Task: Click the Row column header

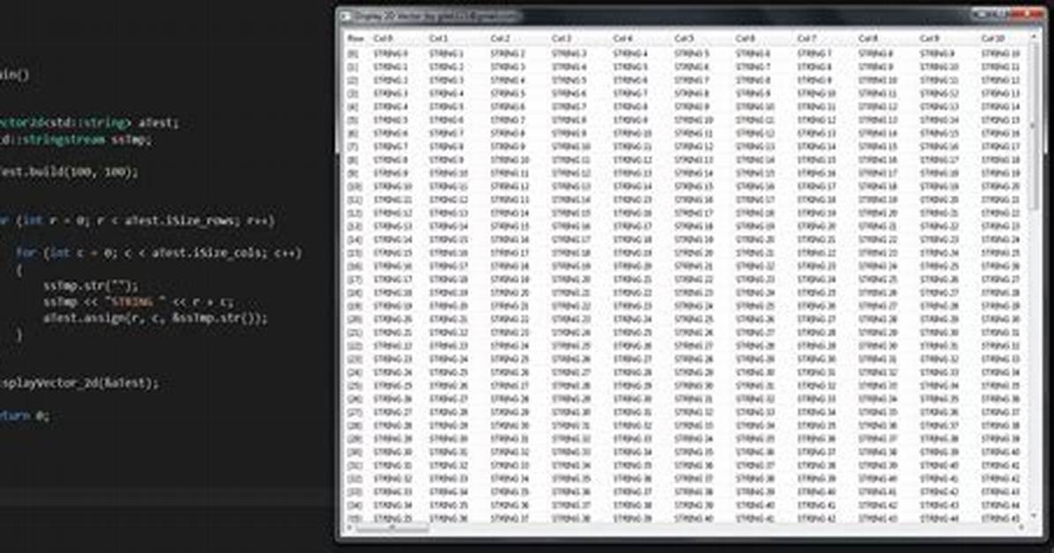Action: (355, 39)
